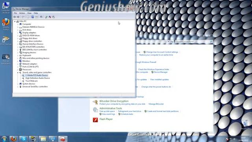Screen dimensions: 252x142
Task: Click the Display adapters category icon
Action: click(x=20, y=33)
